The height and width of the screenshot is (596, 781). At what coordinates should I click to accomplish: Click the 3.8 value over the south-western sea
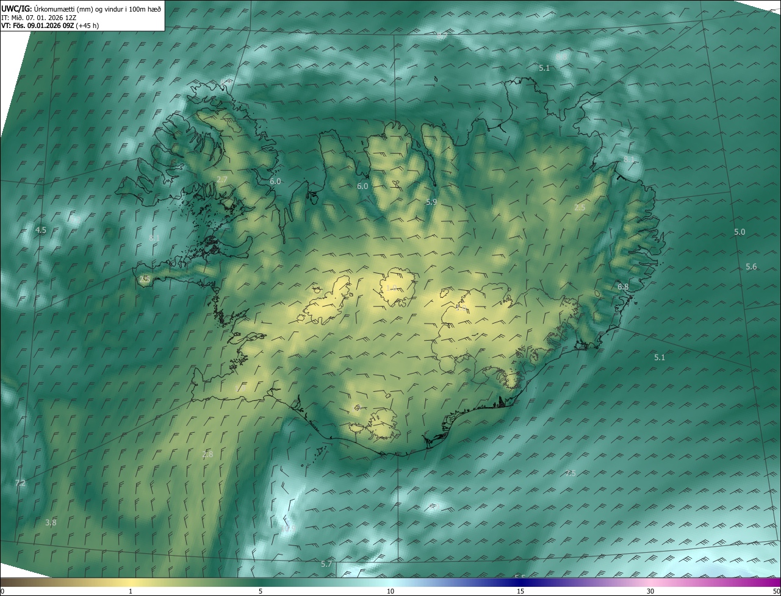tap(51, 523)
